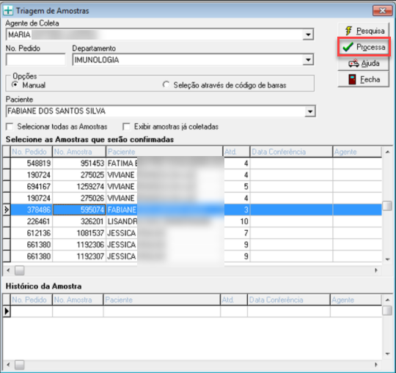
Task: Click Paciente column header in Histórico grid
Action: [161, 300]
